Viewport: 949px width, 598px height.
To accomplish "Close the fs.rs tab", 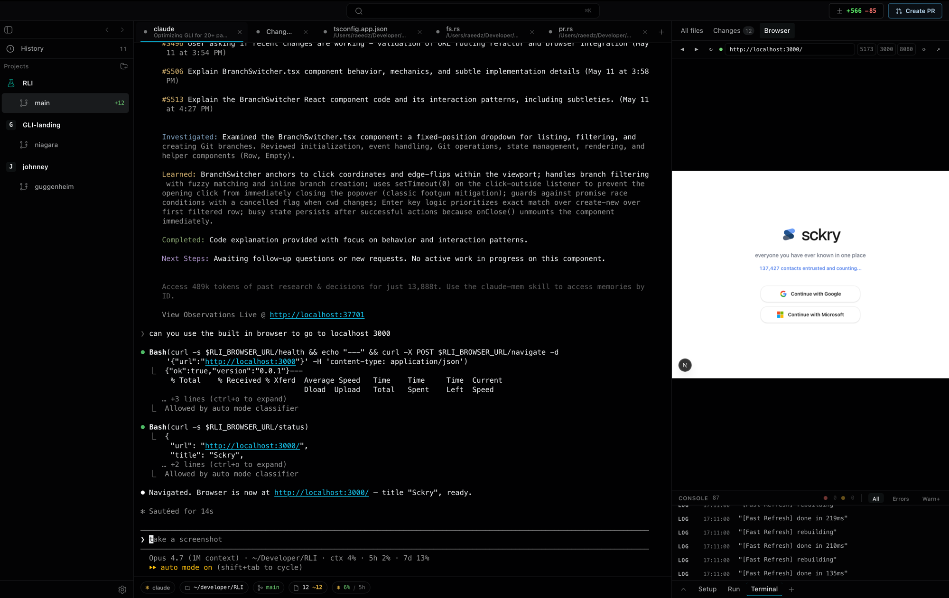I will tap(532, 32).
